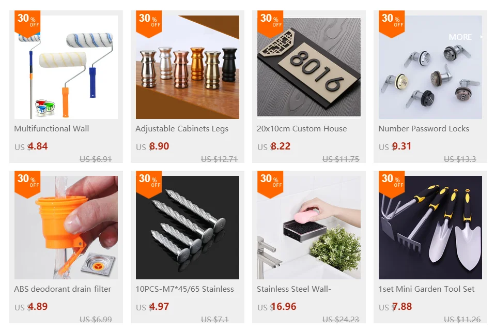
Task: Click the US $9.31 price on locks
Action: pyautogui.click(x=395, y=146)
